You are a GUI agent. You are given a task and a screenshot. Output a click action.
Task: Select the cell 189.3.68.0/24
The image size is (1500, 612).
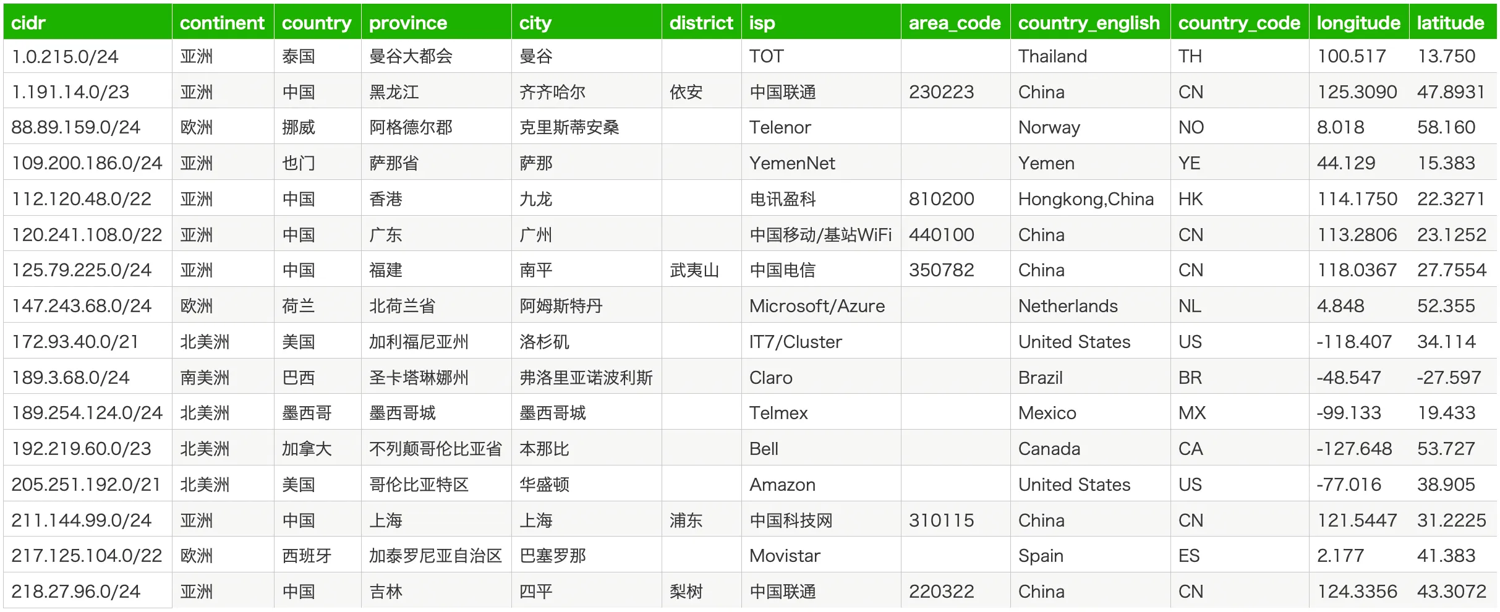tap(88, 377)
